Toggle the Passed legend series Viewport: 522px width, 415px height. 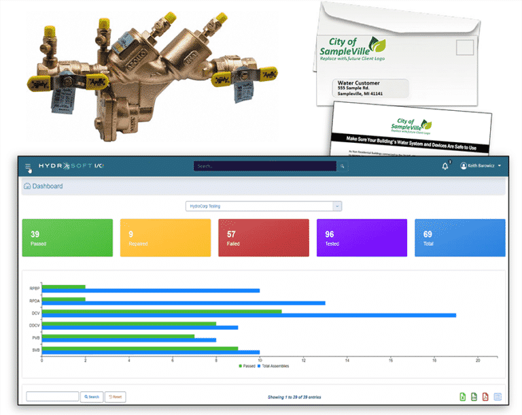[247, 366]
